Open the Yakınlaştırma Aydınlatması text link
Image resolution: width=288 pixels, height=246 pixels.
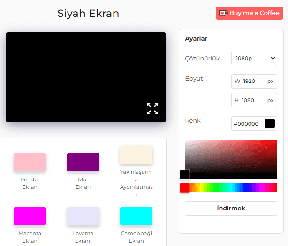pyautogui.click(x=136, y=183)
